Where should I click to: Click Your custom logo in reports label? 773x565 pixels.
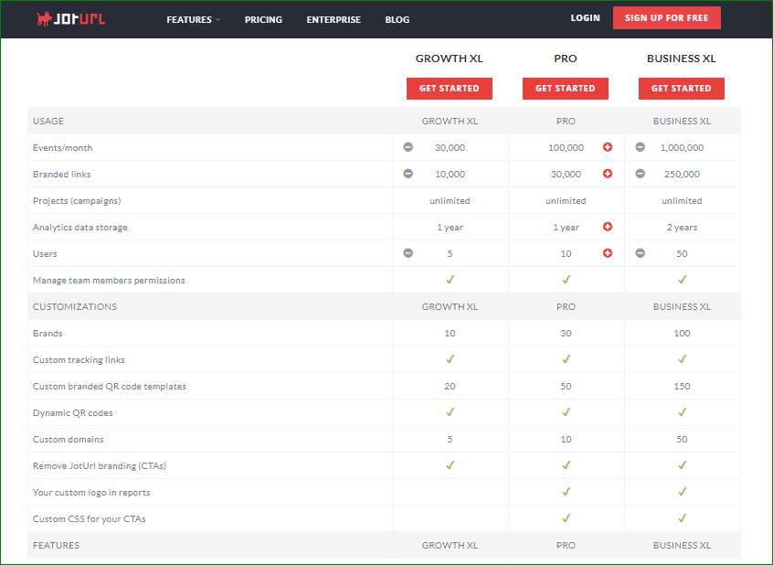pos(91,493)
